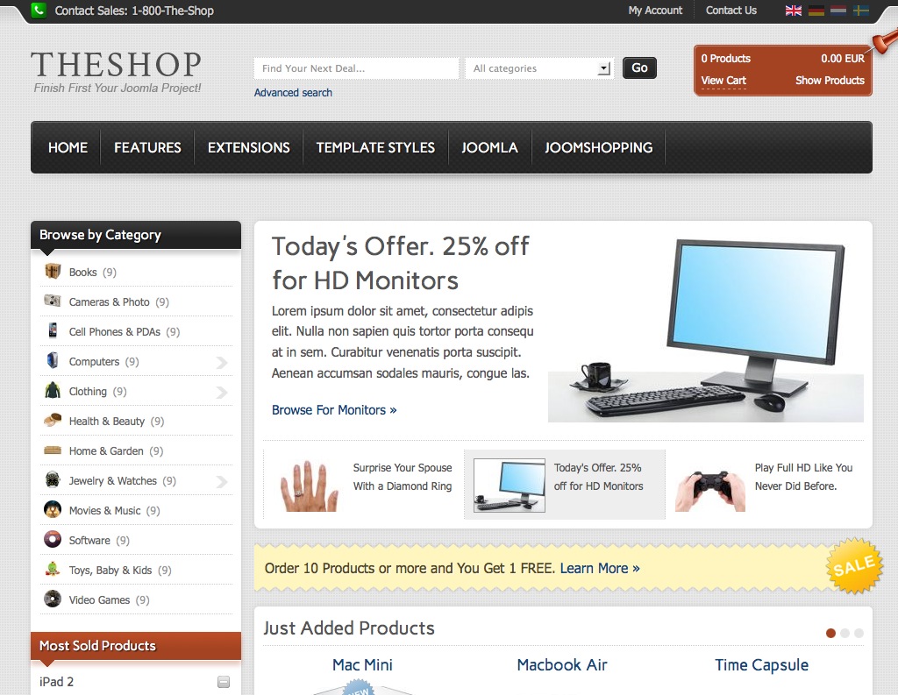This screenshot has height=695, width=898.
Task: Select the German flag language icon
Action: click(x=816, y=11)
